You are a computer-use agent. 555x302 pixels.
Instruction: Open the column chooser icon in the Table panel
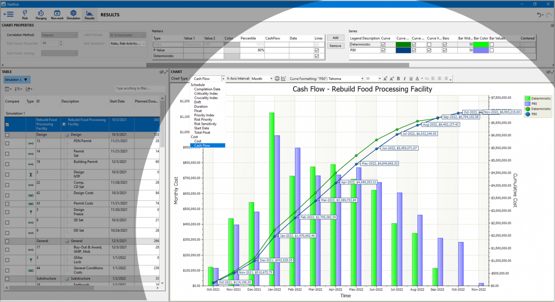(x=7, y=89)
